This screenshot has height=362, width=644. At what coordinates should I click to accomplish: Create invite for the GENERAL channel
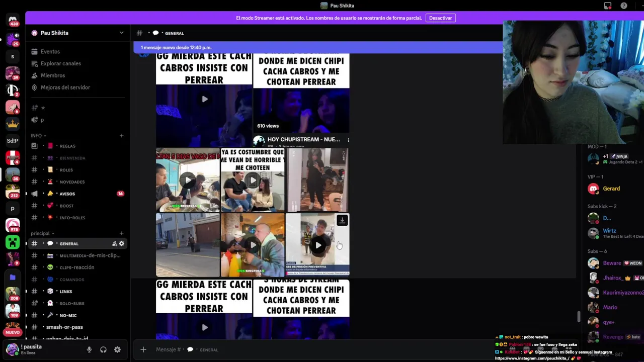tap(114, 244)
